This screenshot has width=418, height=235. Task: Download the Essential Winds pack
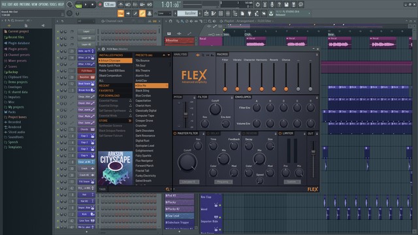pos(131,116)
